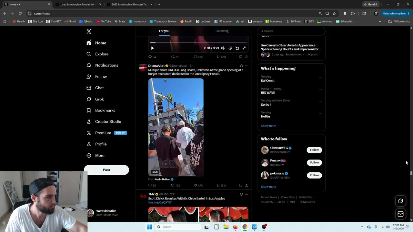The image size is (413, 232).
Task: Open Bookmarks from sidebar
Action: pyautogui.click(x=101, y=110)
